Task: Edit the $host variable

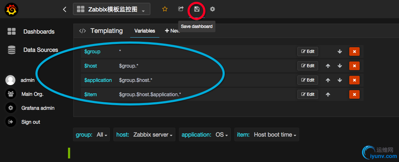Action: [x=308, y=66]
